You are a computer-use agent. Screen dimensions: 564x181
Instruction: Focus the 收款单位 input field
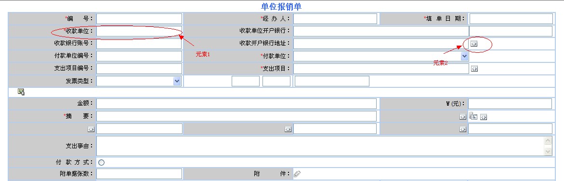[139, 31]
